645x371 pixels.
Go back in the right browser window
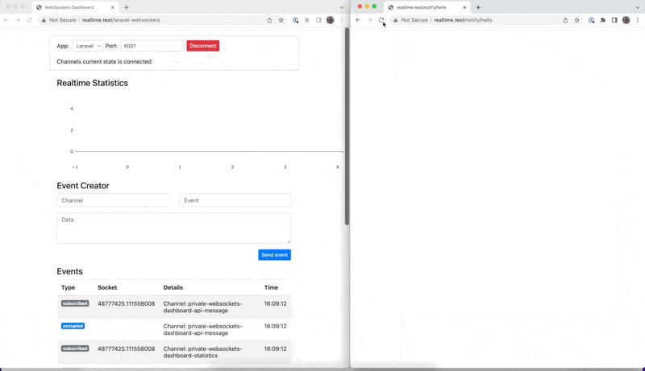(x=358, y=20)
